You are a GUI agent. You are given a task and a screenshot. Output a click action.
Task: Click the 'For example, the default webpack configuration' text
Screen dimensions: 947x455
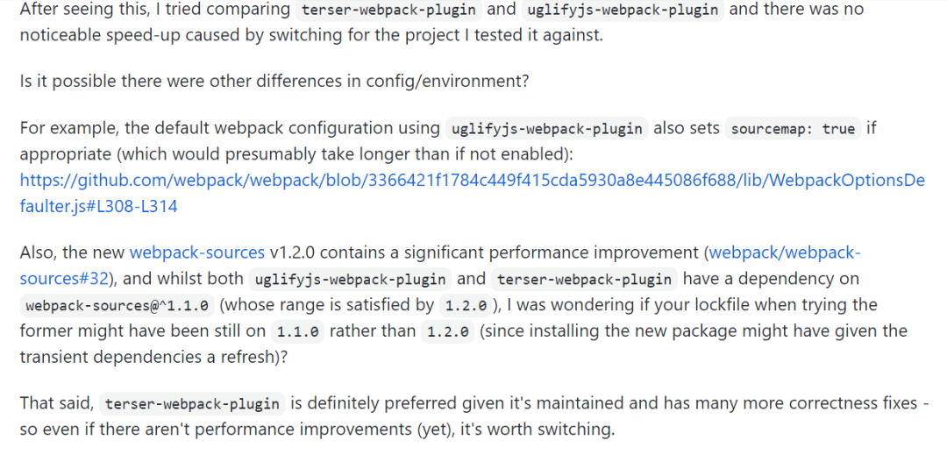coord(230,128)
